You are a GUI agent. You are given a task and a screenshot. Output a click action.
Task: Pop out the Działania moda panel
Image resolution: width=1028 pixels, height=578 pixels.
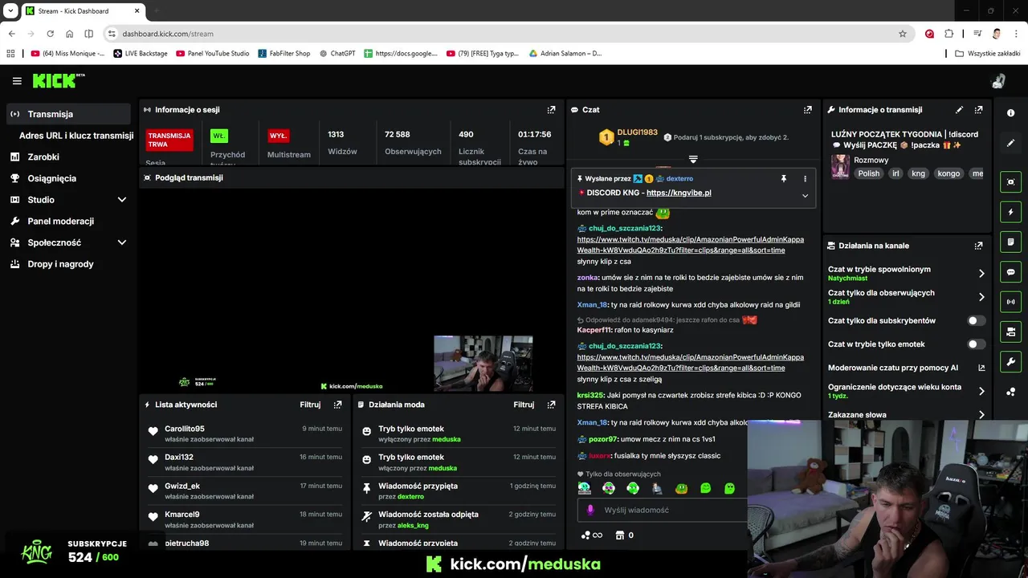(x=551, y=405)
